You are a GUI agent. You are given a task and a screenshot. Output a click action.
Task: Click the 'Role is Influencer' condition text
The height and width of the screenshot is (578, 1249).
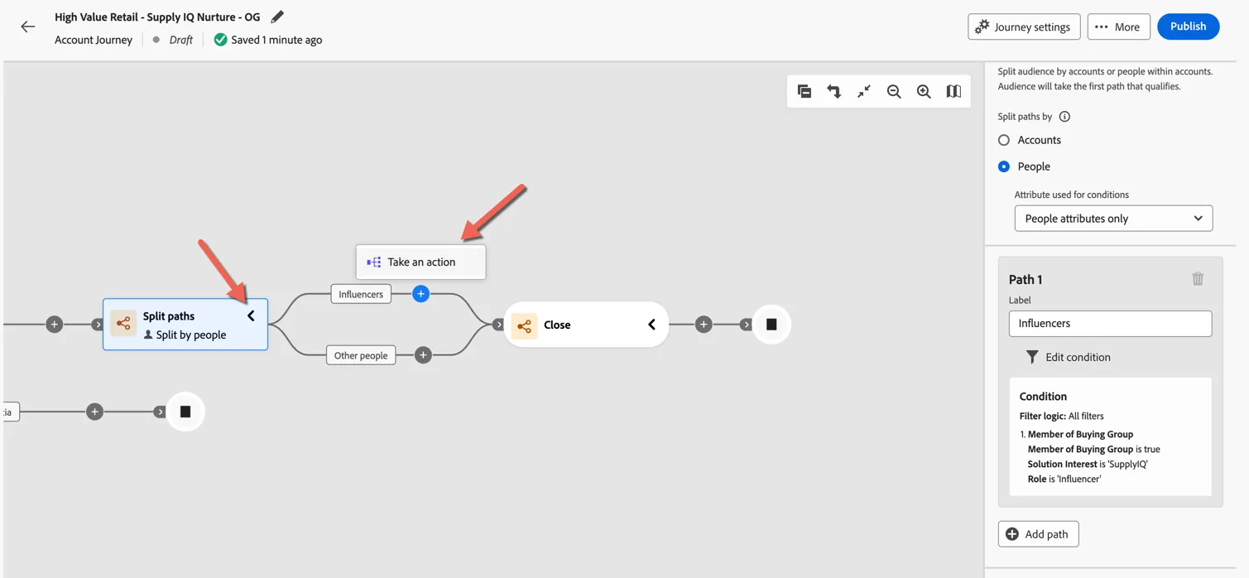1064,479
